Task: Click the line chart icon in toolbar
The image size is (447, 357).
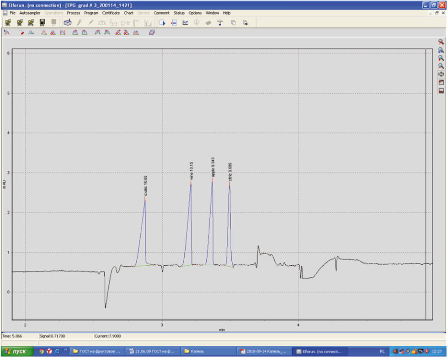Action: tap(185, 22)
